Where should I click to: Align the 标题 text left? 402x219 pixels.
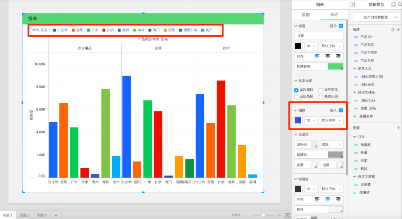pyautogui.click(x=317, y=56)
